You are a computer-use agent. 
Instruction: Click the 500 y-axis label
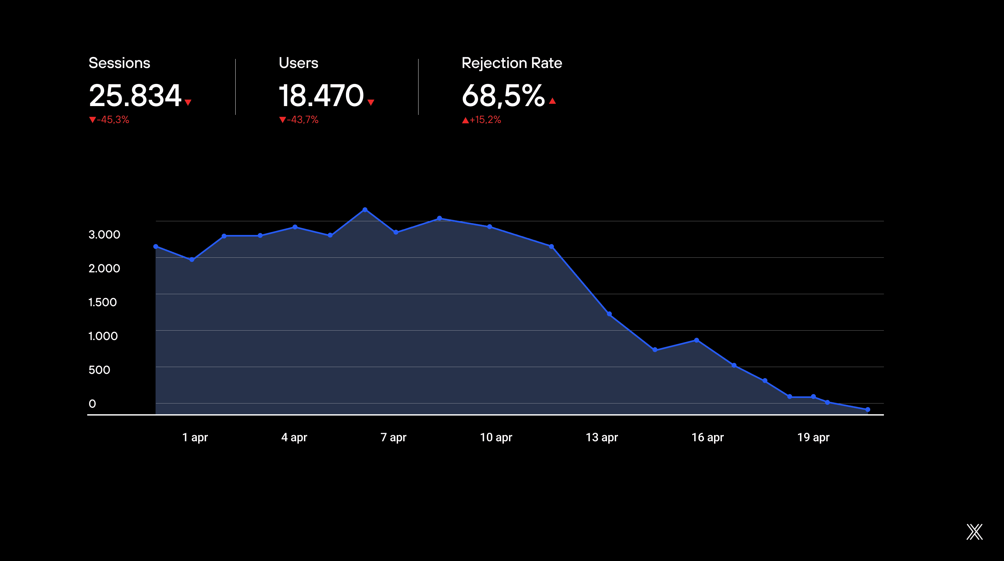coord(99,370)
